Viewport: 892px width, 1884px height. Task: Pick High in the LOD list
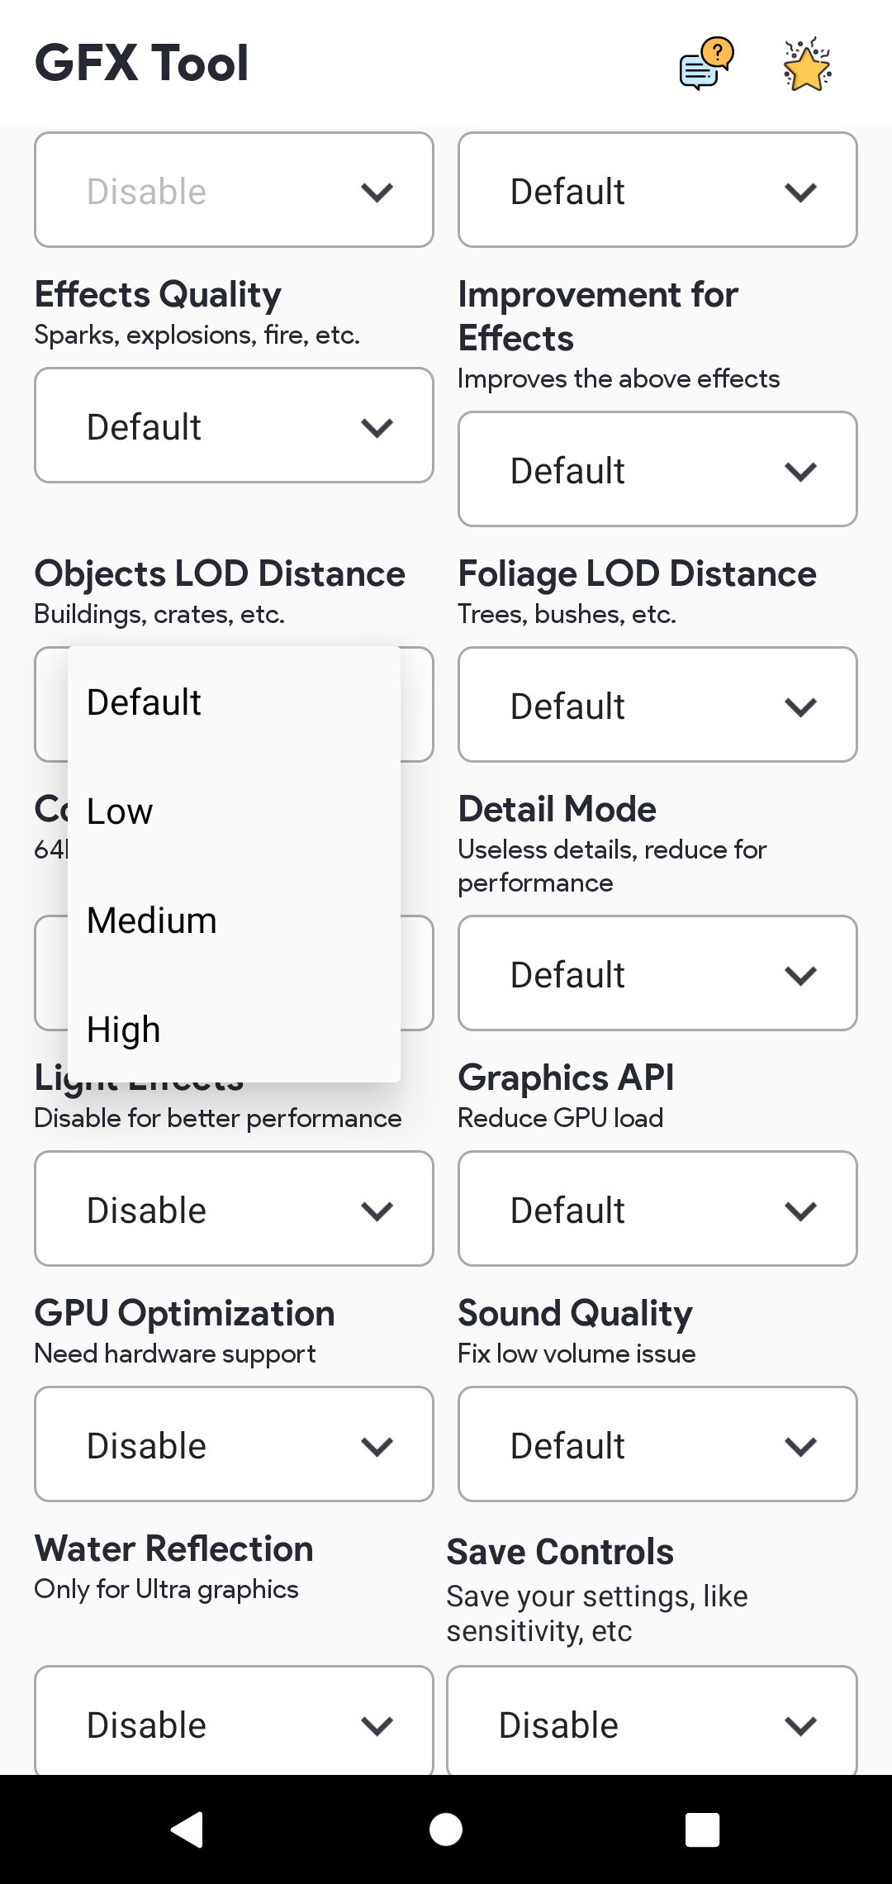234,1030
